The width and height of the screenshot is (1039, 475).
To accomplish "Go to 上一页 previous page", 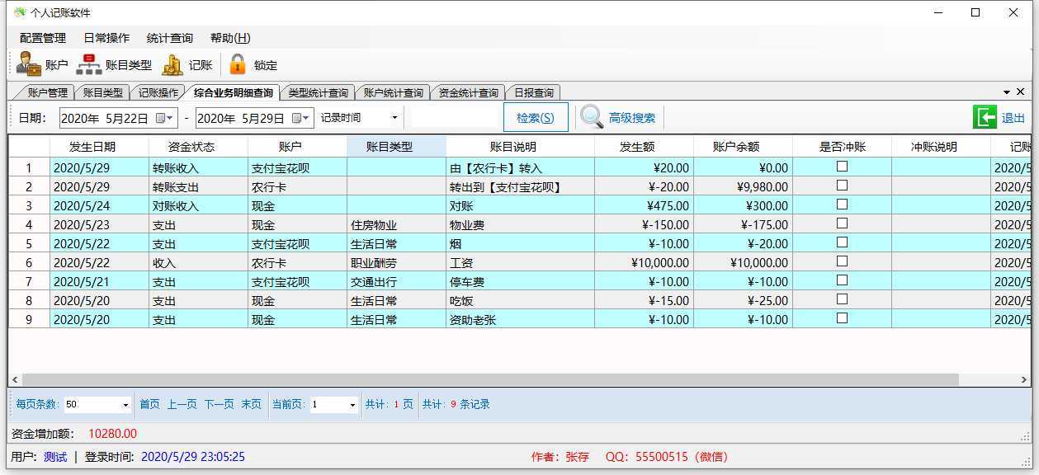I will tap(182, 404).
